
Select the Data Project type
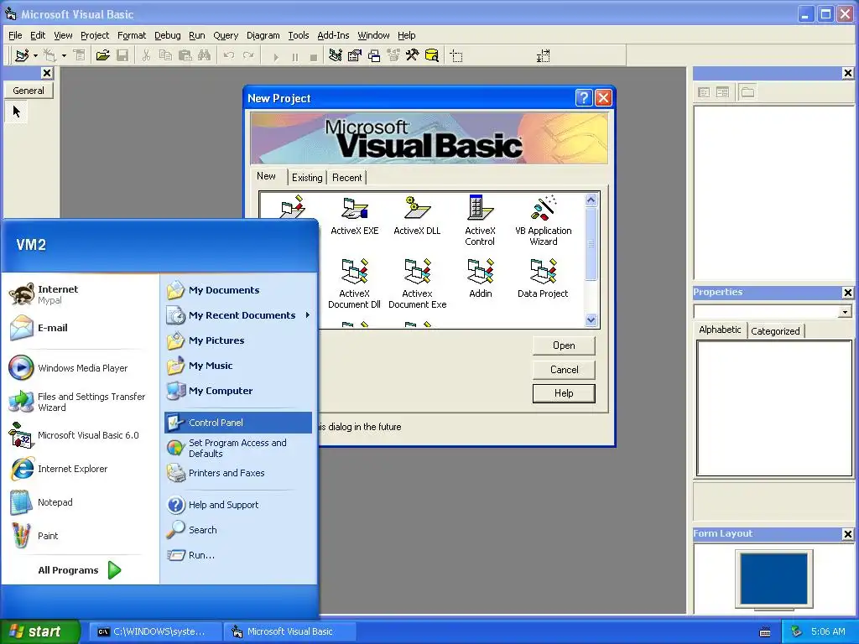[x=543, y=278]
